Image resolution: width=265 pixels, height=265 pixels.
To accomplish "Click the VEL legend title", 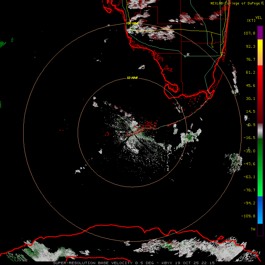I will 259,18.
